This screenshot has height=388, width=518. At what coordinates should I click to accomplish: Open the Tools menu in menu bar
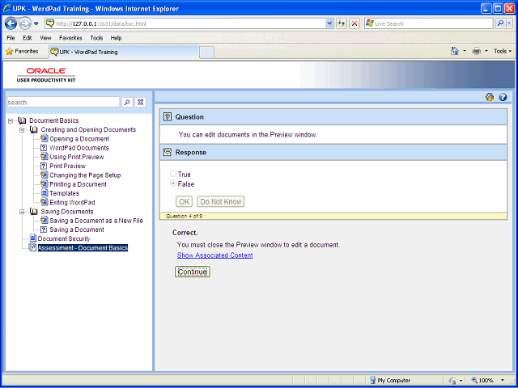(x=96, y=38)
